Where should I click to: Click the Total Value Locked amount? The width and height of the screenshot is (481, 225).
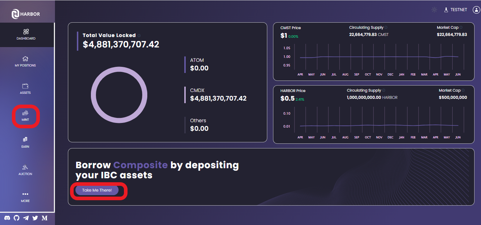click(121, 44)
